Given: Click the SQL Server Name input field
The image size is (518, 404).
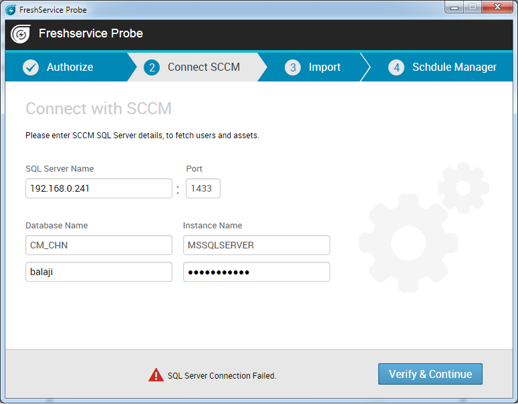Looking at the screenshot, I should coord(99,188).
